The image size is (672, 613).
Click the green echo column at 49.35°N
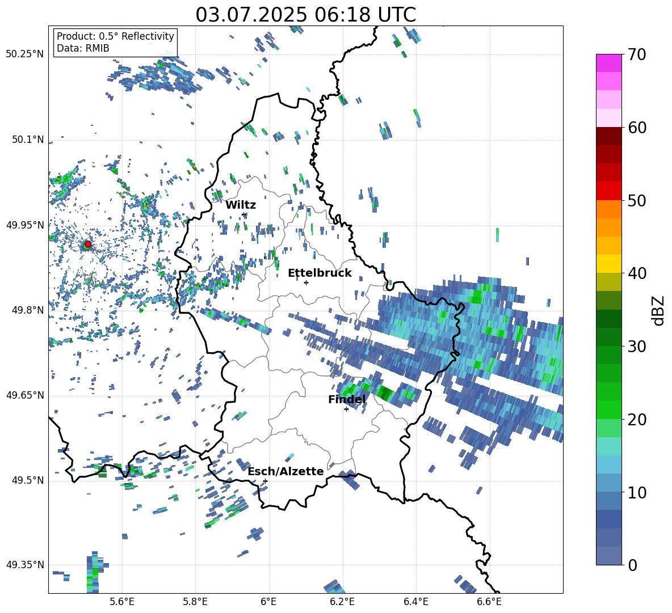coord(93,572)
